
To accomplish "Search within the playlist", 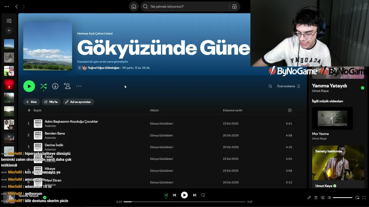I will pos(270,86).
